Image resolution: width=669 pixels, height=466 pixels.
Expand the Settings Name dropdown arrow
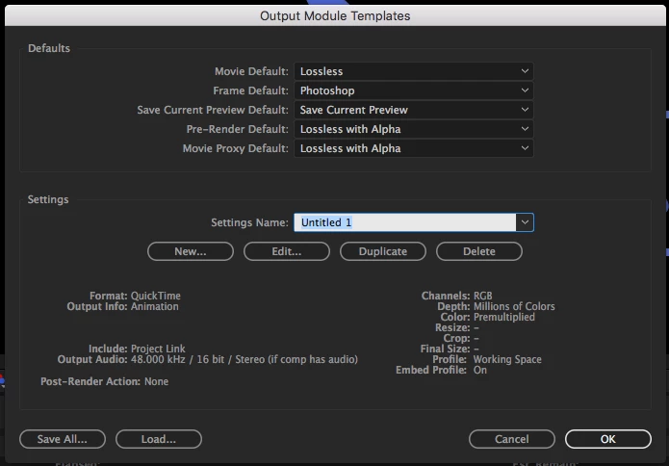point(525,222)
